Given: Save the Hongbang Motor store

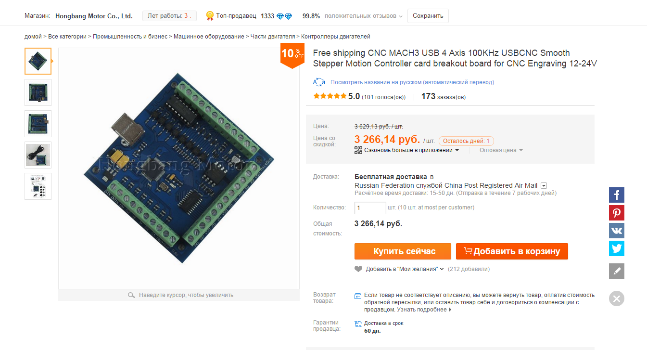Looking at the screenshot, I should point(428,16).
